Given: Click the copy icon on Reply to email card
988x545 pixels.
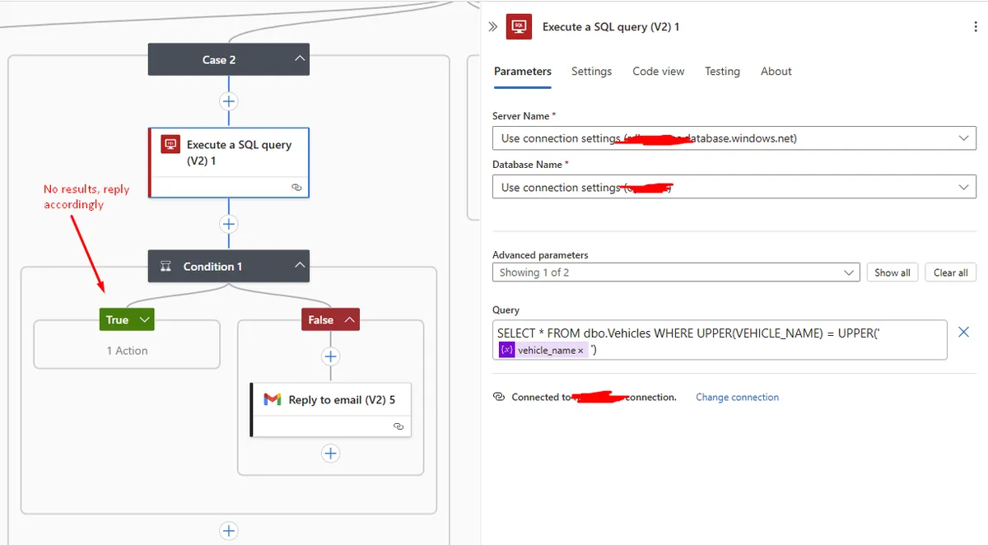Looking at the screenshot, I should [398, 426].
